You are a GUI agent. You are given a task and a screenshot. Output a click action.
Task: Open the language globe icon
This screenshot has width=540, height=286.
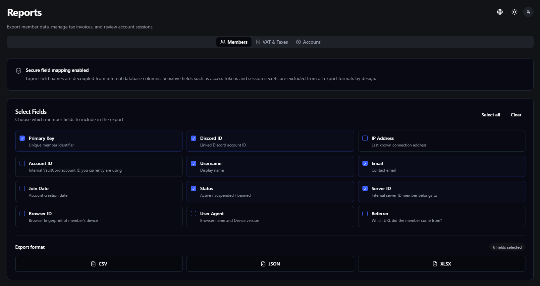tap(500, 12)
